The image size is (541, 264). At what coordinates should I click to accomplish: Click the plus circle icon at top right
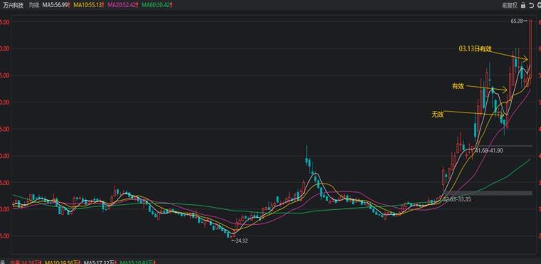538,5
